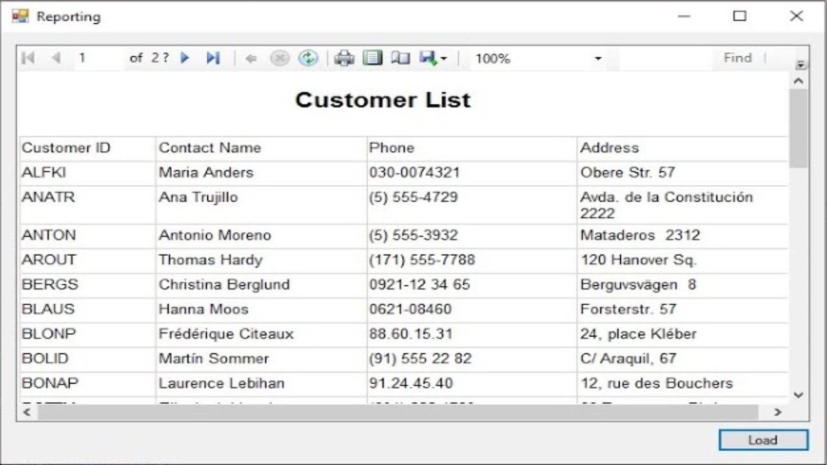Click phone number 0921-12 34 65
The image size is (827, 465).
coord(419,285)
